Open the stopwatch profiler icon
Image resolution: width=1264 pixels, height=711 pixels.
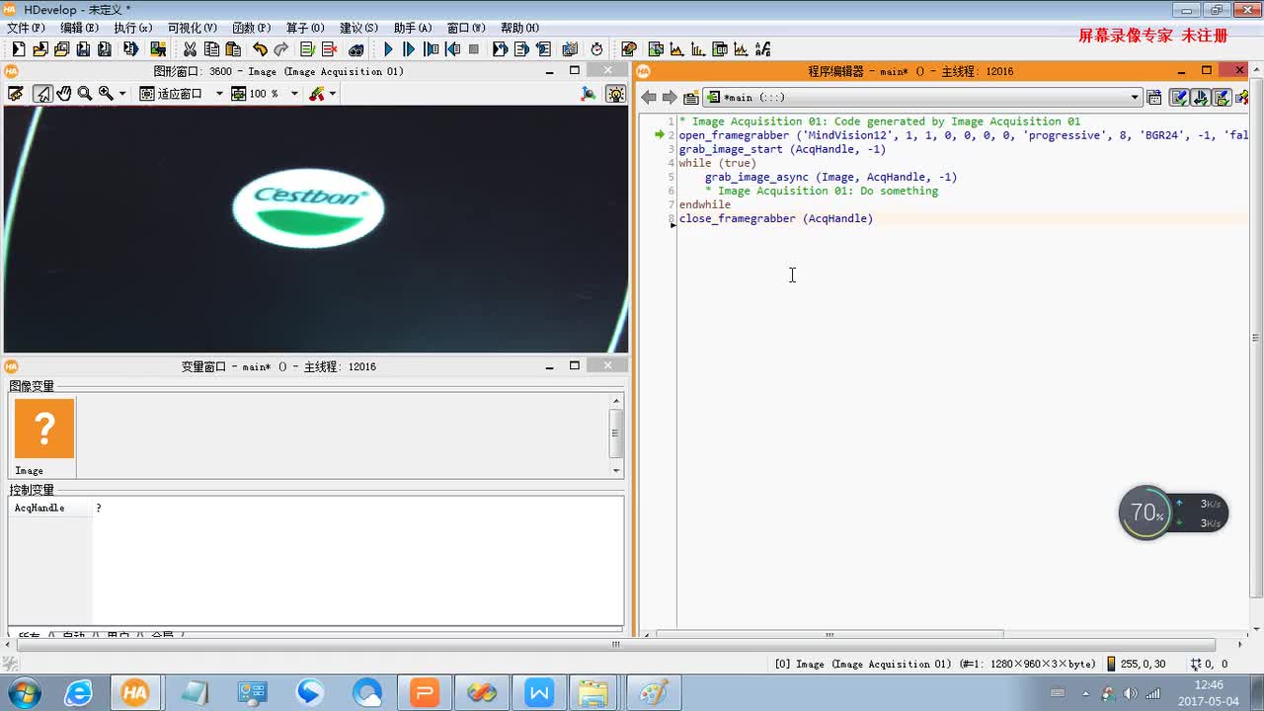click(596, 49)
